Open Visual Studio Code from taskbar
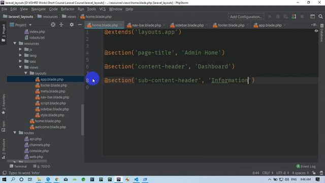The width and height of the screenshot is (325, 183). pyautogui.click(x=136, y=179)
